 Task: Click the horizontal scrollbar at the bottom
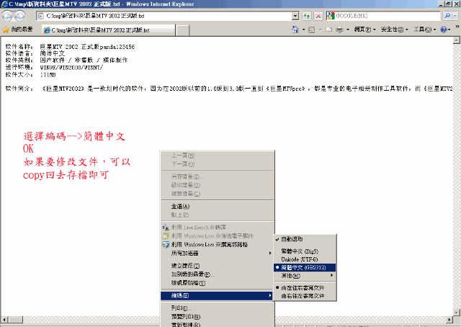click(230, 318)
